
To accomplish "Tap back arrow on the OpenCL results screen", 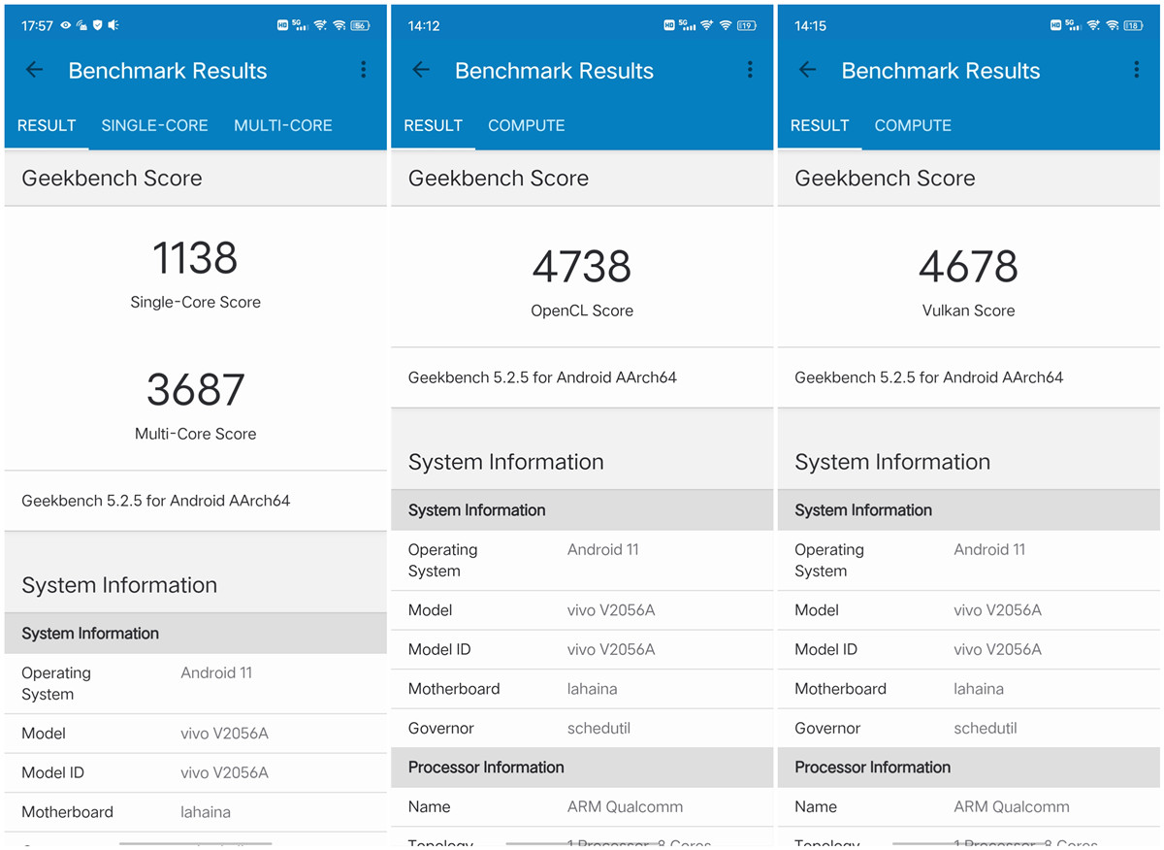I will [421, 70].
